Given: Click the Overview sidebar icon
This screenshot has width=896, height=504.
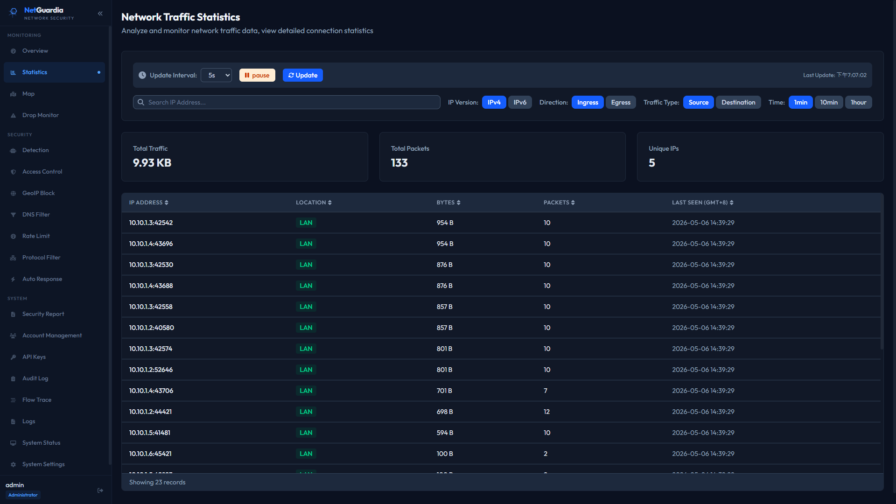Looking at the screenshot, I should point(13,51).
